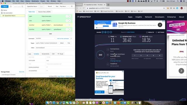Click the 'Change Server' link
This screenshot has width=187, height=105.
click(x=115, y=61)
